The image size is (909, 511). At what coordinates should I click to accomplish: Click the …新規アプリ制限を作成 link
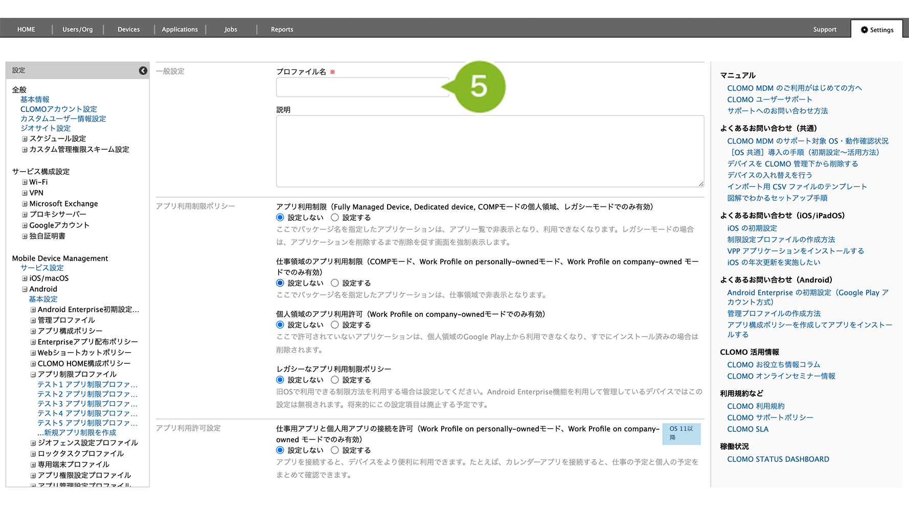pos(77,433)
